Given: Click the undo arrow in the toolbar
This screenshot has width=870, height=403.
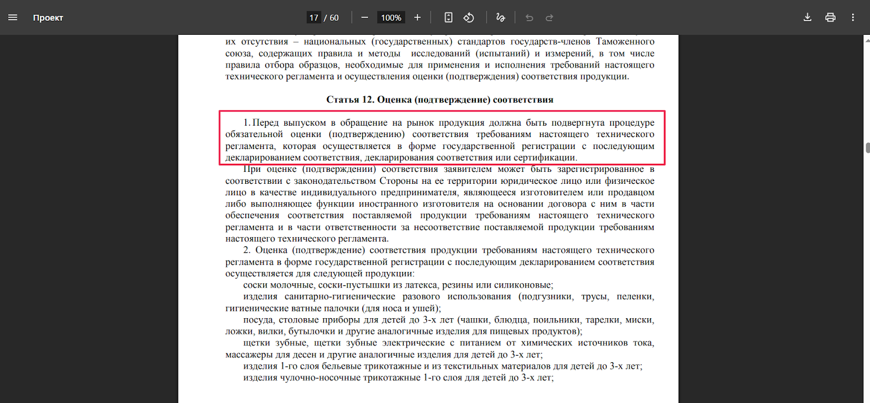Looking at the screenshot, I should [x=529, y=17].
